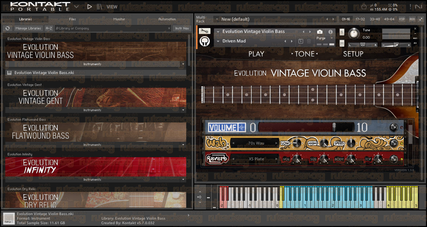Viewport: 427px width, 227px height.
Task: Click the play icon in the Kontakt header
Action: click(90, 6)
